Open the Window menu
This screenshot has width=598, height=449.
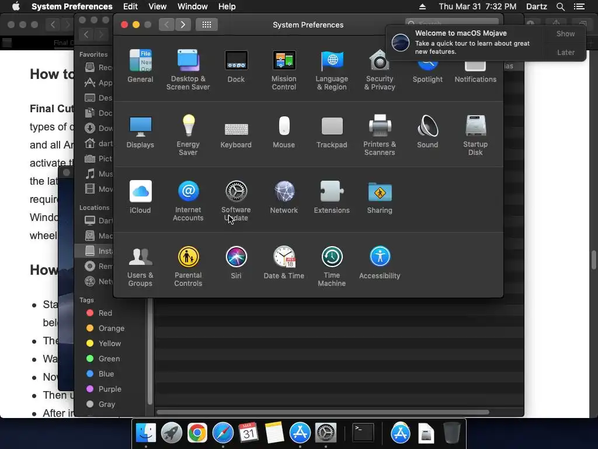click(193, 6)
